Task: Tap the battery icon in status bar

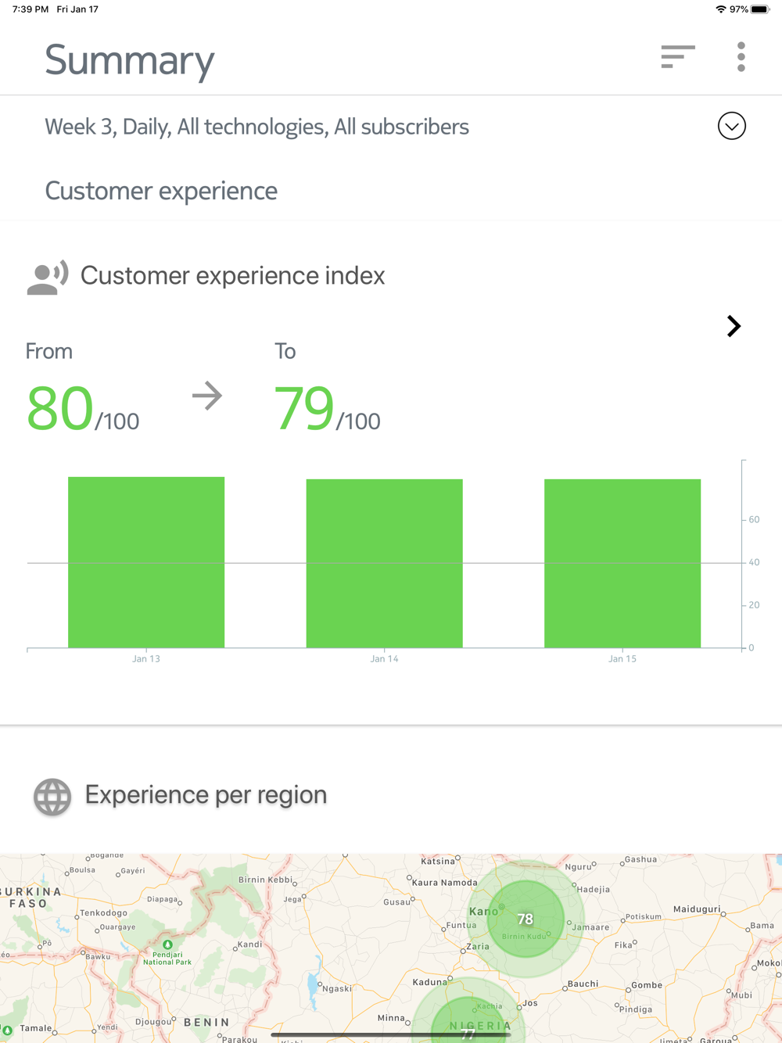Action: pyautogui.click(x=759, y=9)
